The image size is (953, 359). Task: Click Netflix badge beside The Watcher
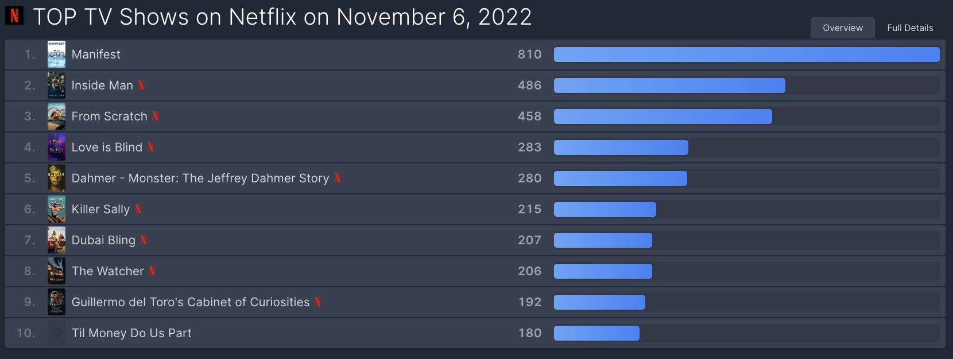(152, 271)
